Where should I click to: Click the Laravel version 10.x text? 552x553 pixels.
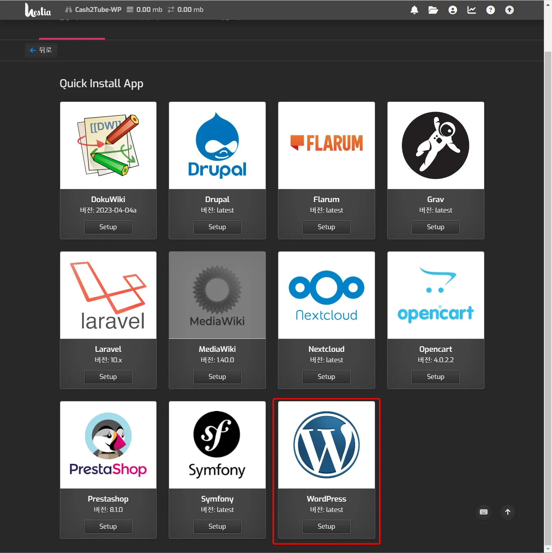[108, 360]
